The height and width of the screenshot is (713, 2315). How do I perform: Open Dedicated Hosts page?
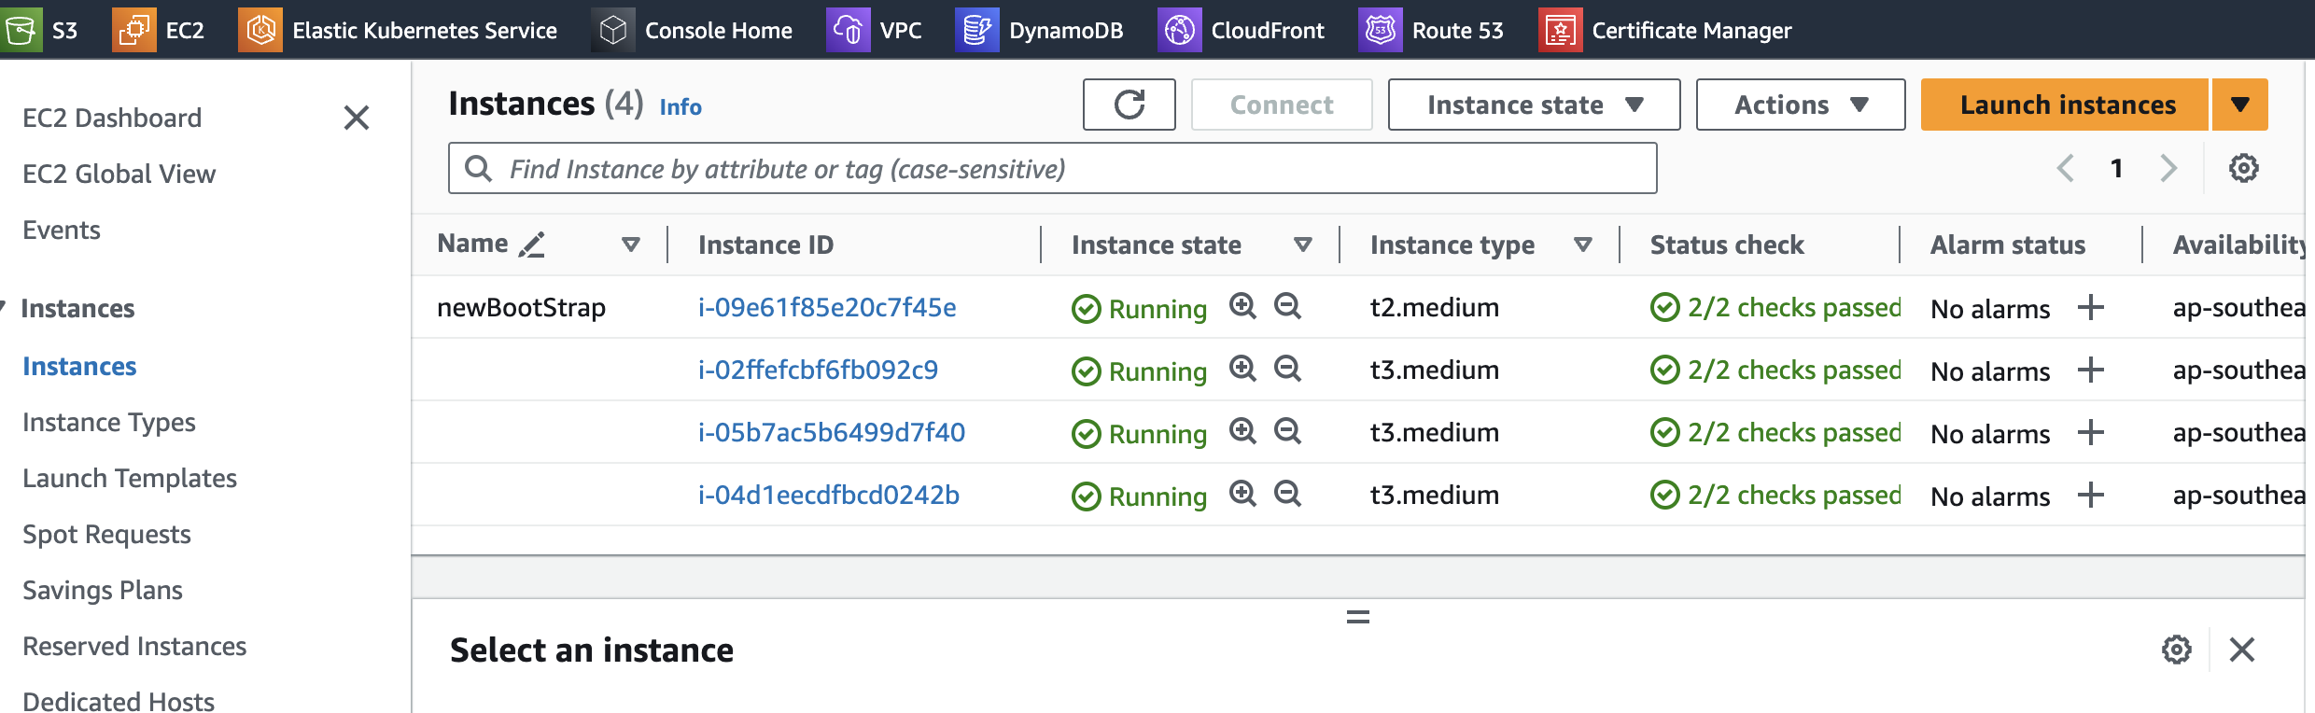pyautogui.click(x=119, y=701)
